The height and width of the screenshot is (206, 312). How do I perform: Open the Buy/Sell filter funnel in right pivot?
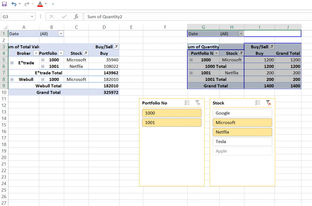tap(271, 46)
